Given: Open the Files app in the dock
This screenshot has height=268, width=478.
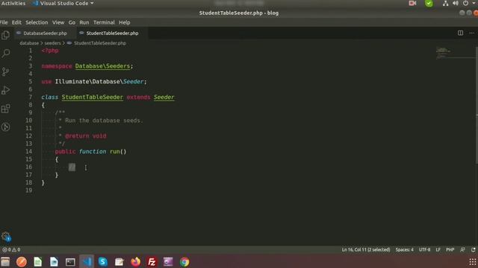Looking at the screenshot, I should (5, 261).
